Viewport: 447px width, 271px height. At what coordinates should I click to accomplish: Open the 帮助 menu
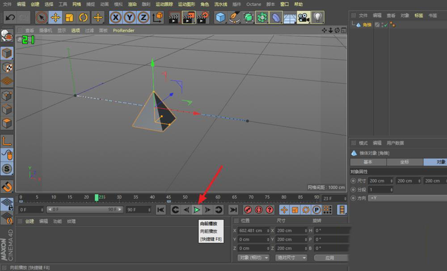pos(299,4)
